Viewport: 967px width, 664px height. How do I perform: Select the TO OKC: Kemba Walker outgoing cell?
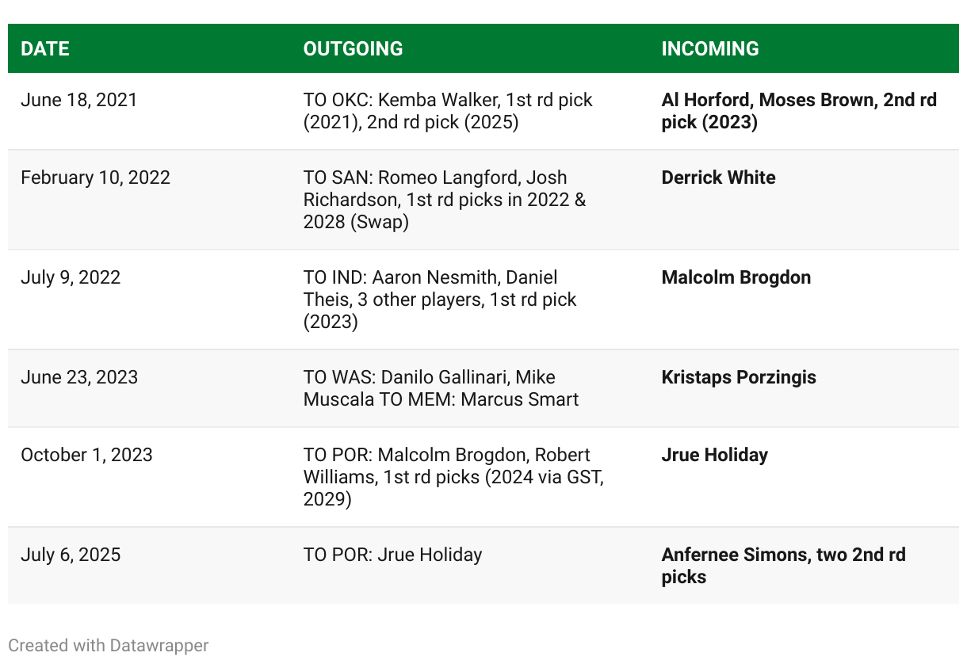pyautogui.click(x=470, y=111)
